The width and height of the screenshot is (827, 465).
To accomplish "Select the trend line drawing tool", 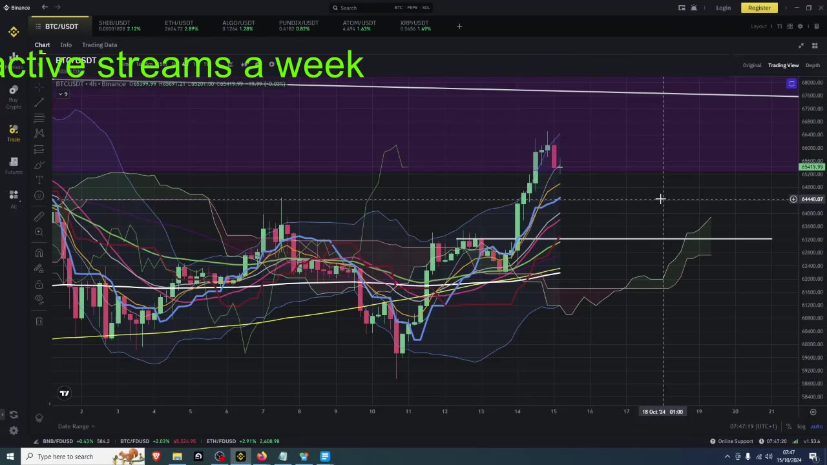I will pyautogui.click(x=39, y=102).
